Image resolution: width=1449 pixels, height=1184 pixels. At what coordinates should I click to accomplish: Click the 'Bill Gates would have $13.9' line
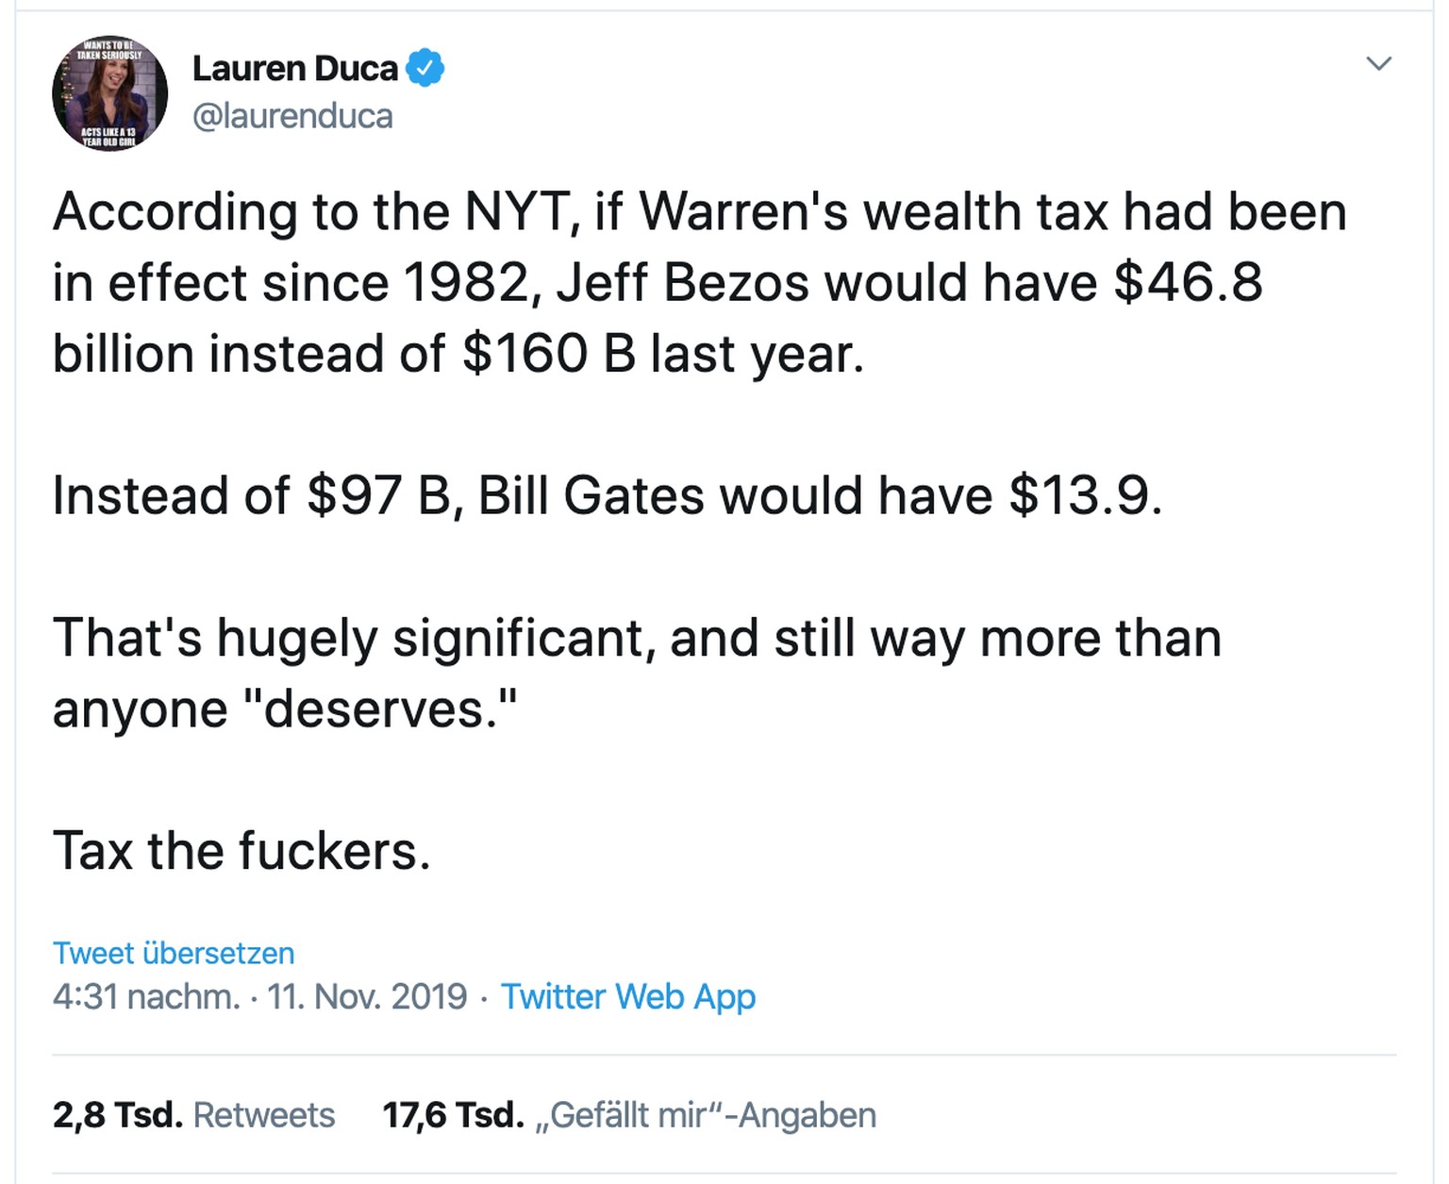pyautogui.click(x=819, y=495)
